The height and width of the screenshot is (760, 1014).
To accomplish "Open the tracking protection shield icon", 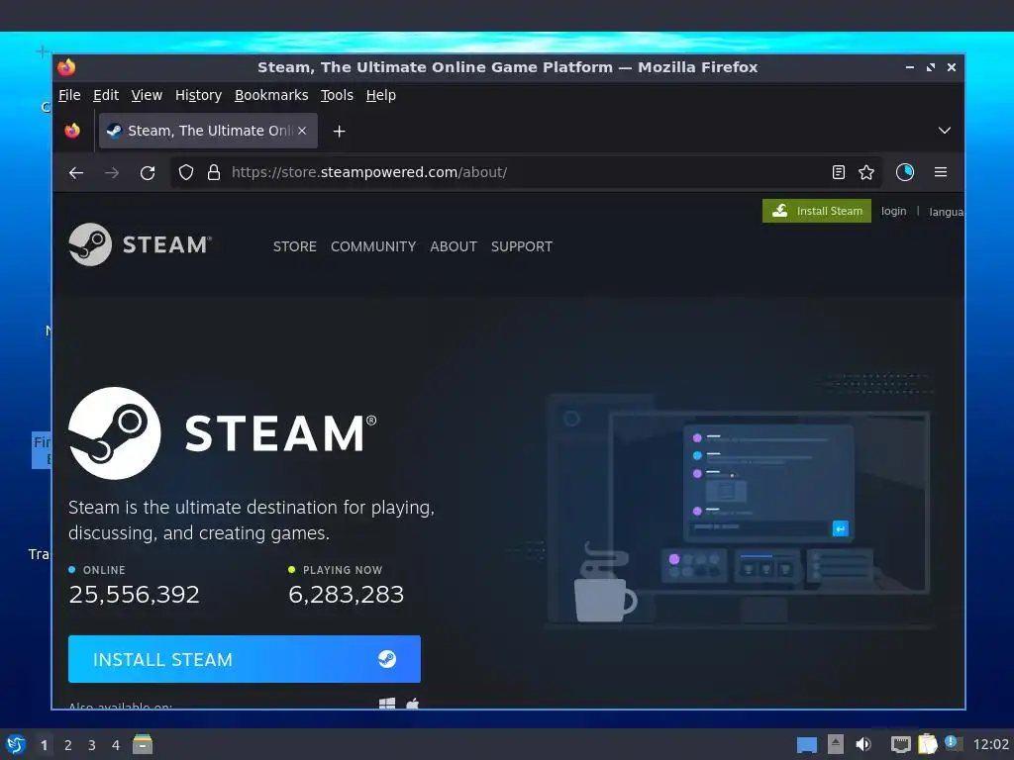I will click(x=186, y=172).
